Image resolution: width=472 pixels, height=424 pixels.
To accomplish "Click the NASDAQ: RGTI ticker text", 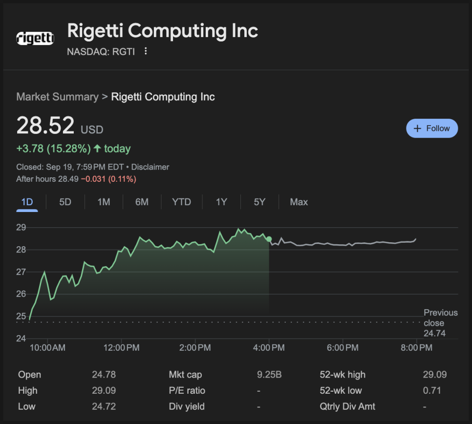I will tap(101, 52).
